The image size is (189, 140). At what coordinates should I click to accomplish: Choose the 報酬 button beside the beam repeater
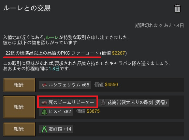(19, 107)
